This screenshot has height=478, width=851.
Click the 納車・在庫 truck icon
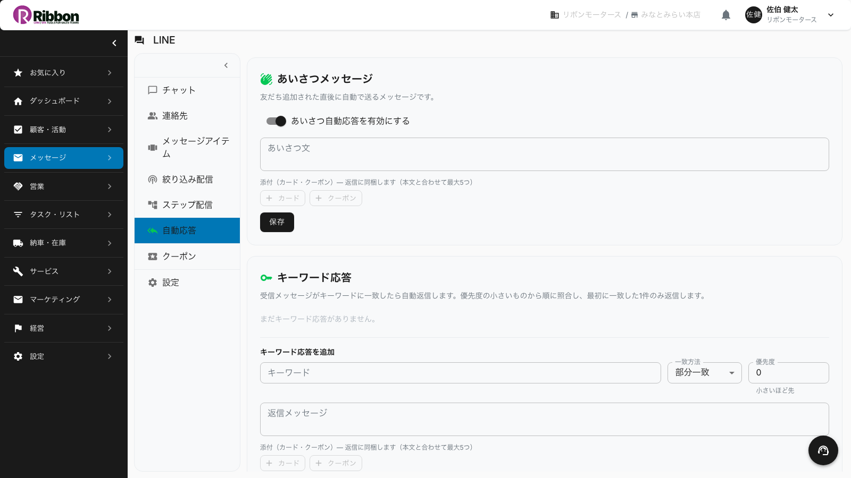pos(18,243)
